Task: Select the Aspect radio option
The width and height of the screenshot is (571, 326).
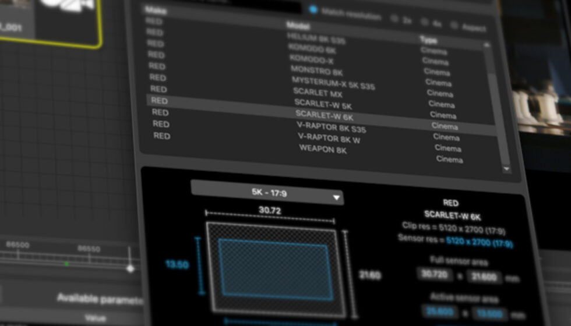Action: click(454, 26)
